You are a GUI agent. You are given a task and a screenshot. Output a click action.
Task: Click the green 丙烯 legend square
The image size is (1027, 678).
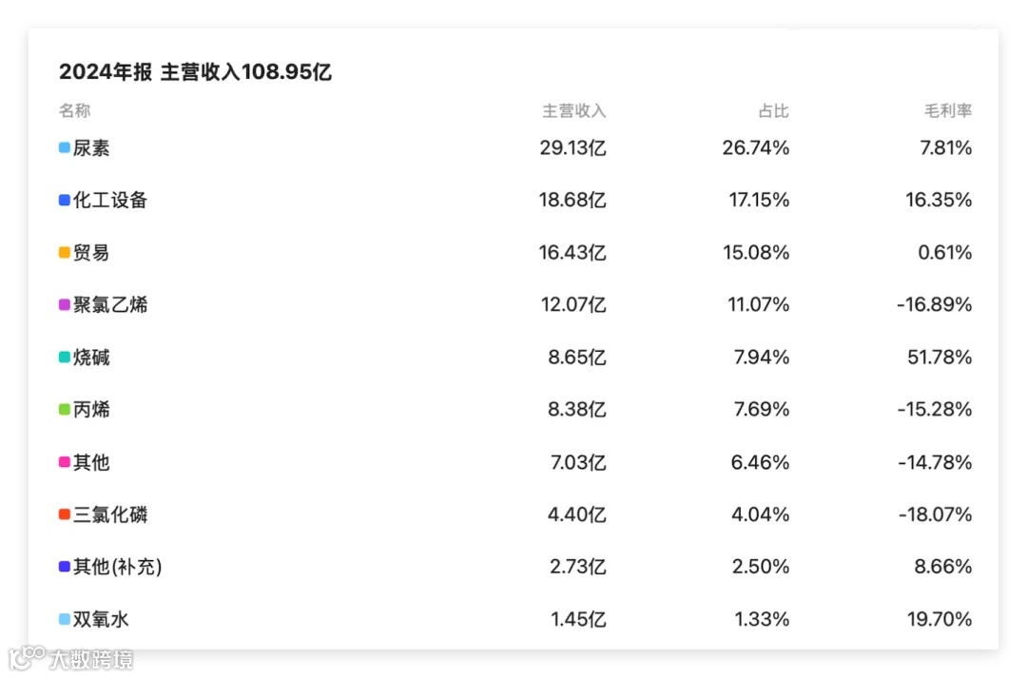coord(65,410)
